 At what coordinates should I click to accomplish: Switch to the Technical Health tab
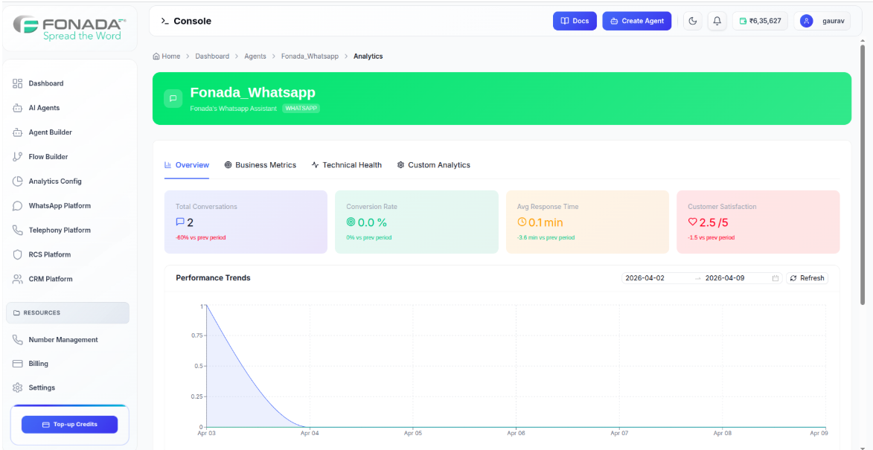pyautogui.click(x=347, y=165)
